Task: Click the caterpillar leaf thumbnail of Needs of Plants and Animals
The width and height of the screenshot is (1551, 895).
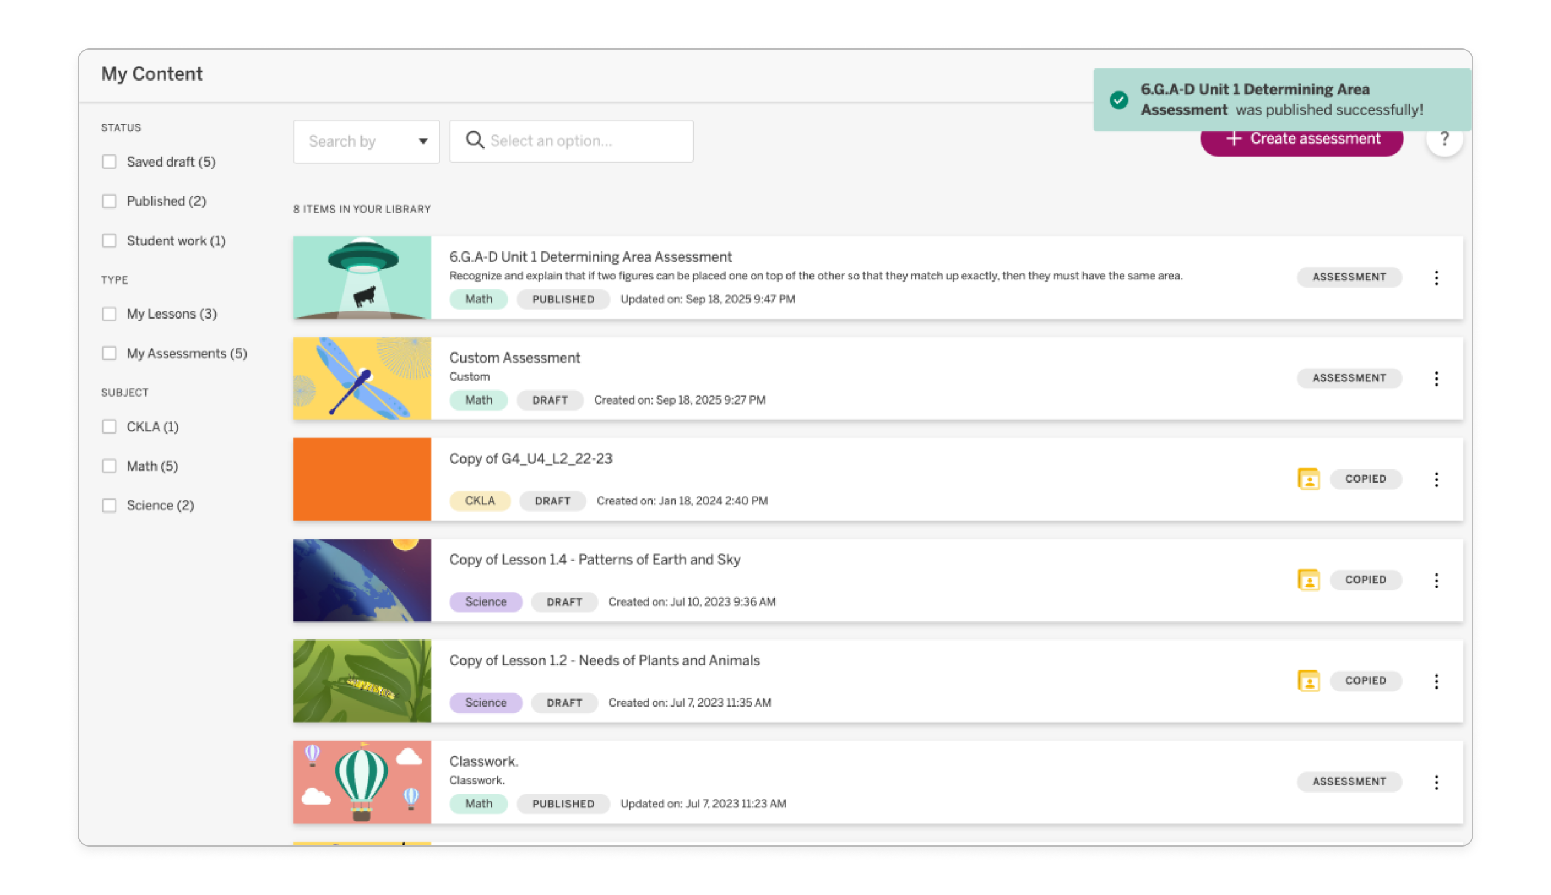Action: (362, 681)
